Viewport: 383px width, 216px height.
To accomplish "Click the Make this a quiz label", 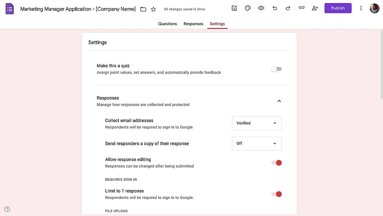I will click(113, 66).
